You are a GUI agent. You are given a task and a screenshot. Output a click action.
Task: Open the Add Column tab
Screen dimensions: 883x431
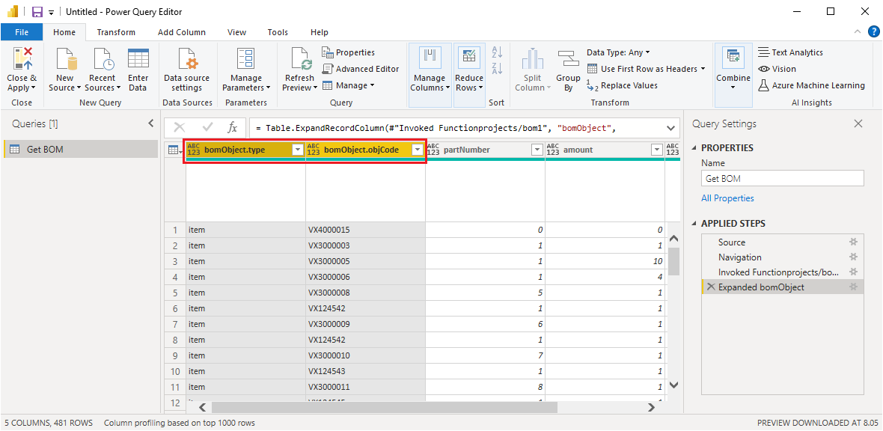(x=182, y=32)
